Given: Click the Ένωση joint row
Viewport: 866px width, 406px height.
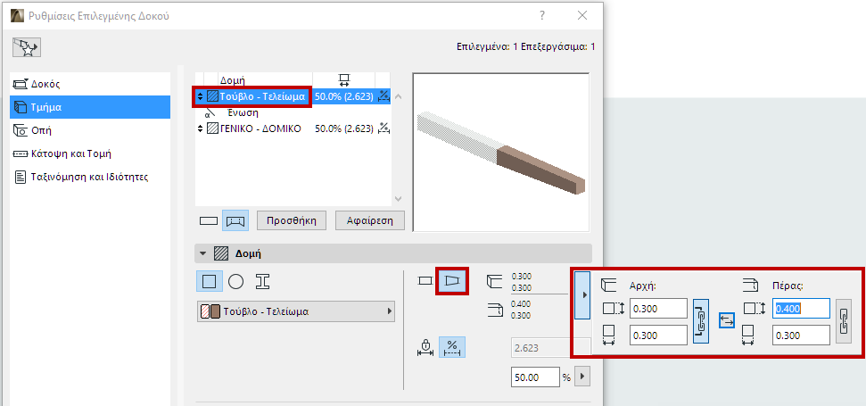Looking at the screenshot, I should click(293, 112).
